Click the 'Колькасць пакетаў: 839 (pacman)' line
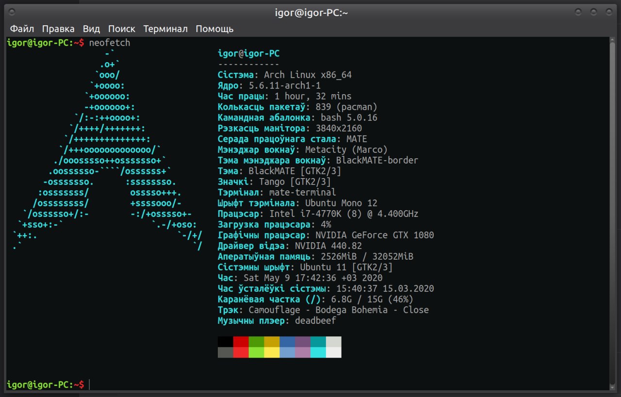621x397 pixels. pyautogui.click(x=297, y=107)
